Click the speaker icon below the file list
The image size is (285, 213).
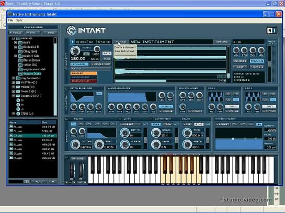point(53,182)
